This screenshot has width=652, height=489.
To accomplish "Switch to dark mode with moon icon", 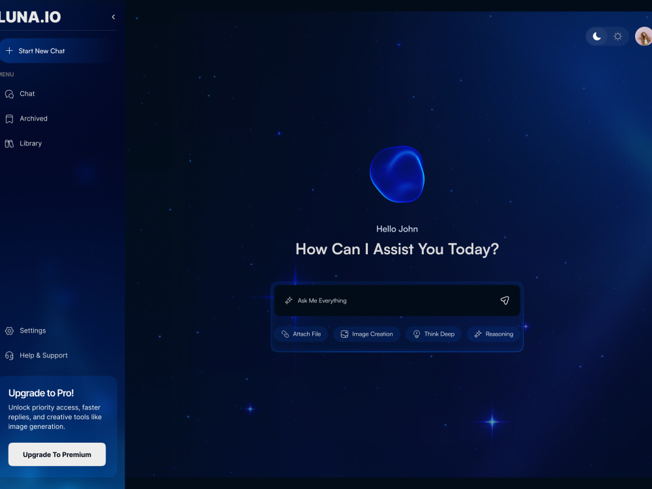I will pos(597,37).
